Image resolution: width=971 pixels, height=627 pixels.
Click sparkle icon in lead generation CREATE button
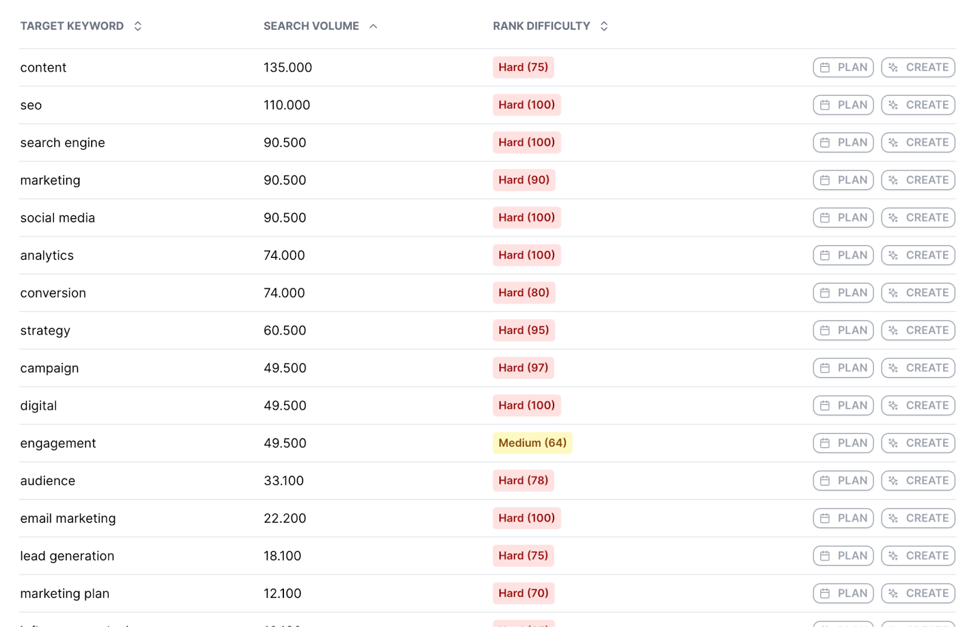point(893,556)
